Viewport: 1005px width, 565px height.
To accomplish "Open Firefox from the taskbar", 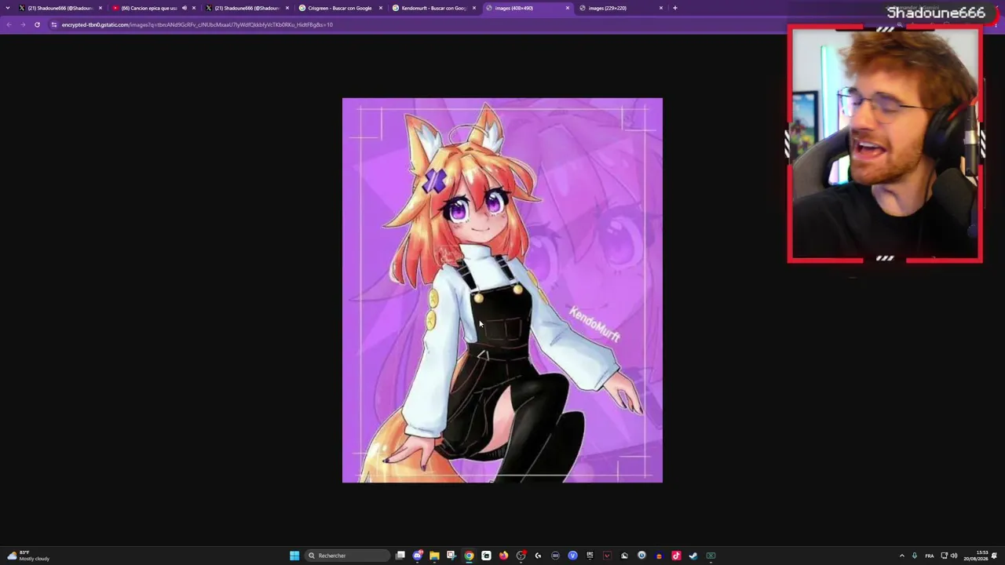I will click(503, 556).
